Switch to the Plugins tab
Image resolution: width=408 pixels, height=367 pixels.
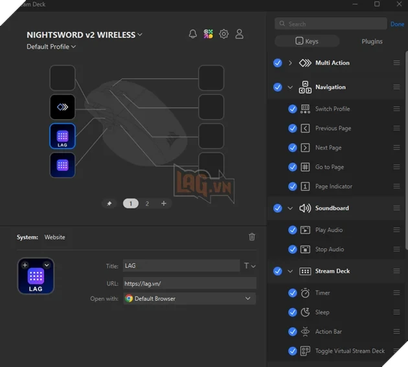click(372, 41)
